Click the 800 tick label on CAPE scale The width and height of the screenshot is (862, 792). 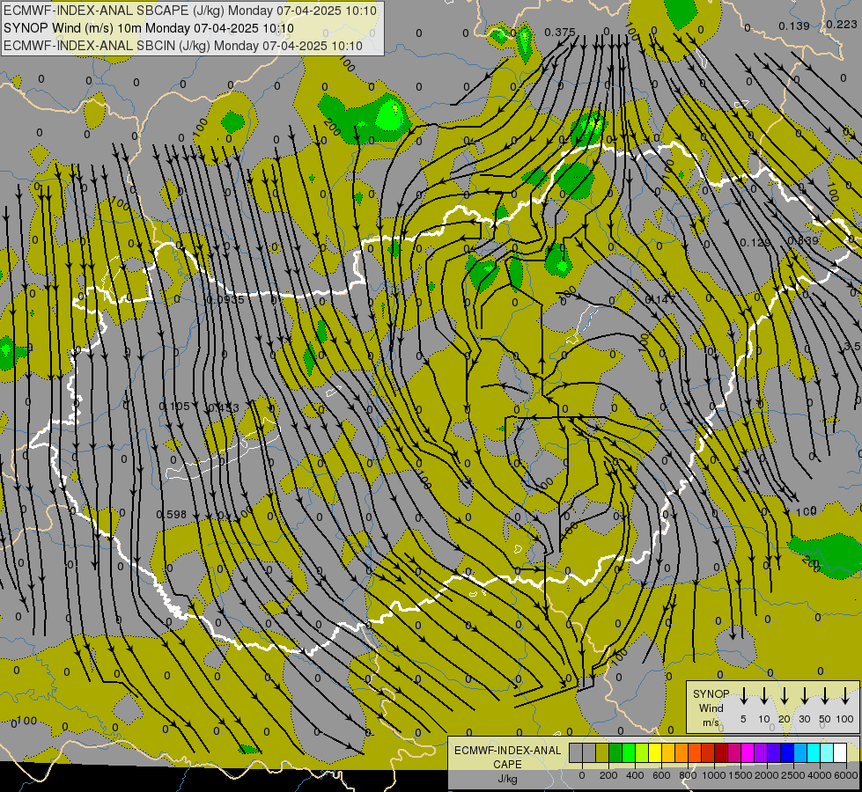(x=688, y=775)
